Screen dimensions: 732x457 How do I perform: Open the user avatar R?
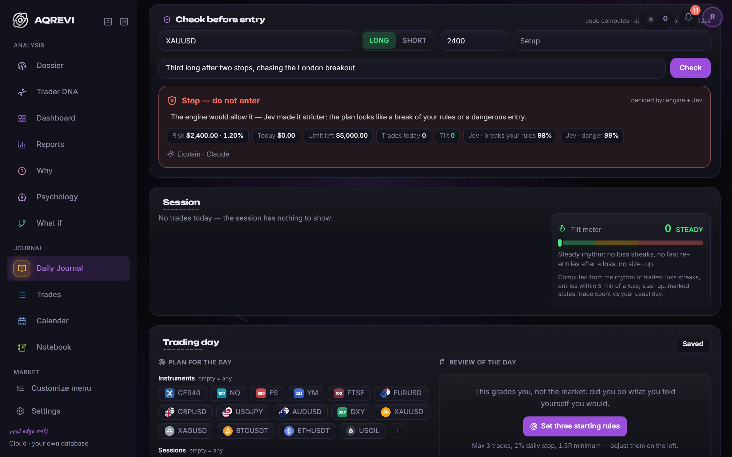(712, 17)
